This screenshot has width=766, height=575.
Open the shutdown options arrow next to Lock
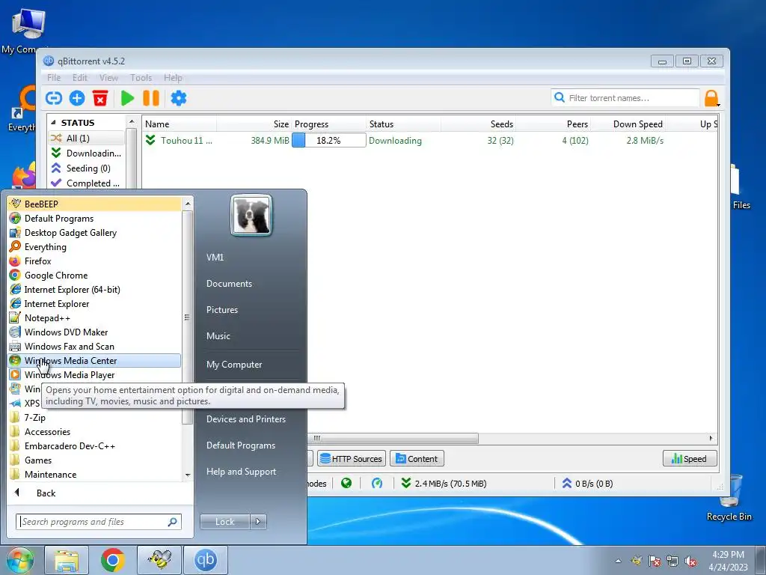click(x=258, y=522)
